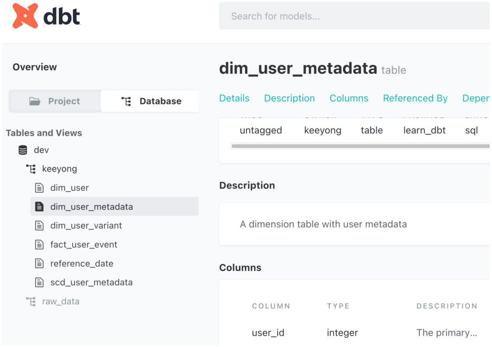492x347 pixels.
Task: Switch to Project view toggle
Action: (x=55, y=101)
